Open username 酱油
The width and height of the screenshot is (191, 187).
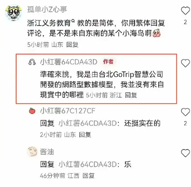click(x=47, y=152)
